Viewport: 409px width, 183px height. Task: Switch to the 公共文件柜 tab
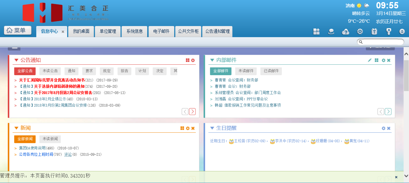click(188, 31)
